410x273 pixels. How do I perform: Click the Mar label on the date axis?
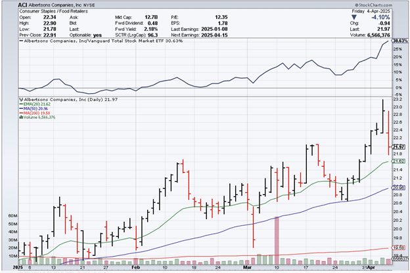tap(247, 268)
